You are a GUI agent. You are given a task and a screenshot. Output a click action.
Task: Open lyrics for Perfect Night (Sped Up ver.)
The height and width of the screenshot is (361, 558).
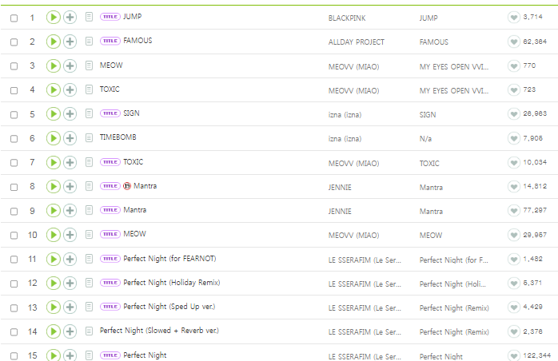point(89,307)
